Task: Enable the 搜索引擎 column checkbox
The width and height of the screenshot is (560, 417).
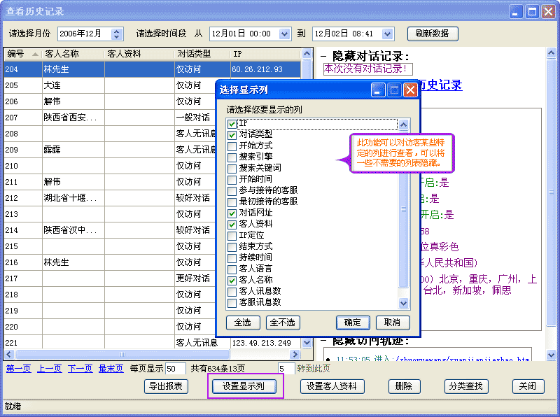Action: pos(232,157)
